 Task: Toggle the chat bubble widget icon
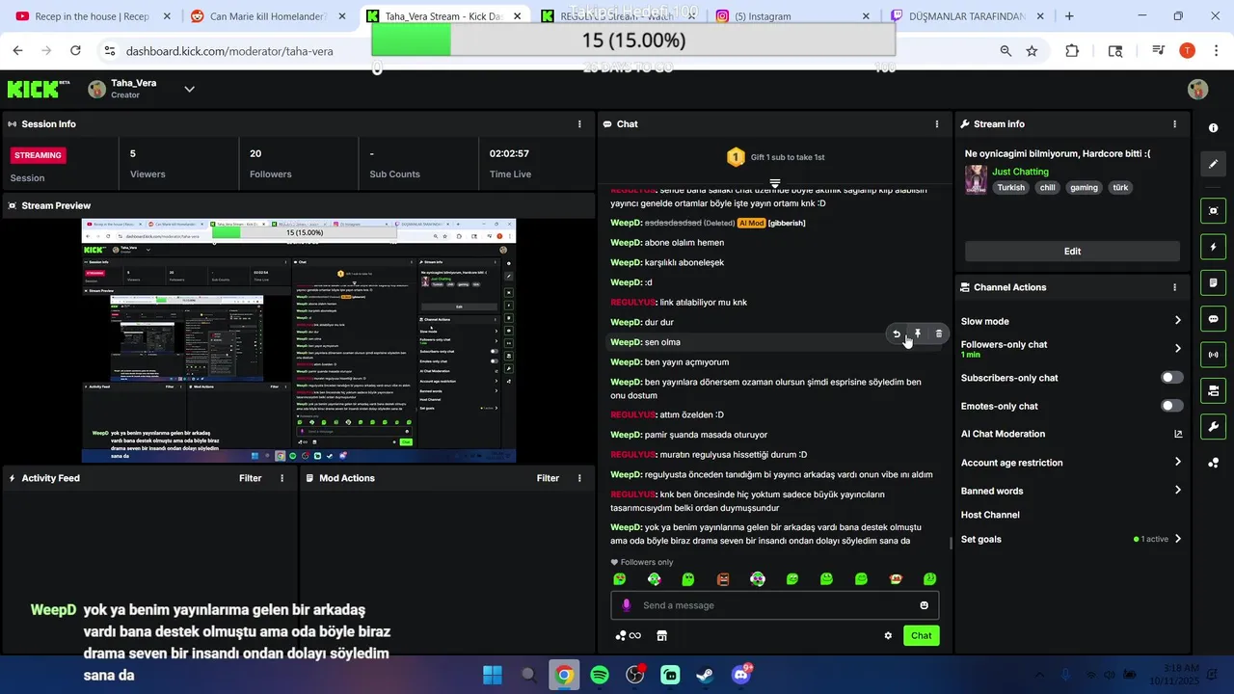[1213, 319]
